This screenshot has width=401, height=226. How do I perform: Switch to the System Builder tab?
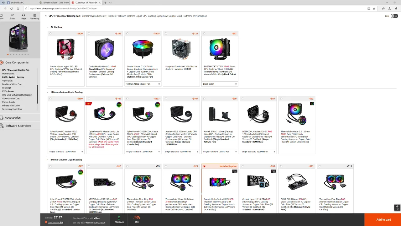(x=55, y=3)
